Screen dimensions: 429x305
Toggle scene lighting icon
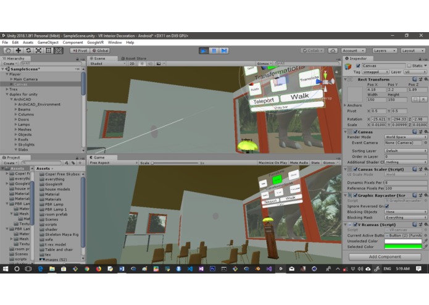142,64
